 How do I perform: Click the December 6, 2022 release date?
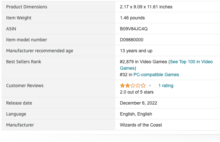(x=139, y=103)
